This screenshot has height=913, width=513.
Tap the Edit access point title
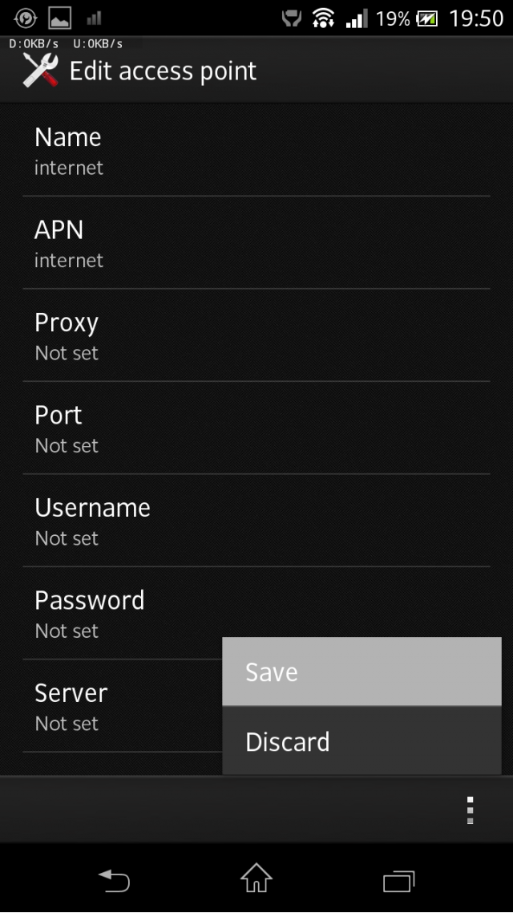click(x=163, y=71)
